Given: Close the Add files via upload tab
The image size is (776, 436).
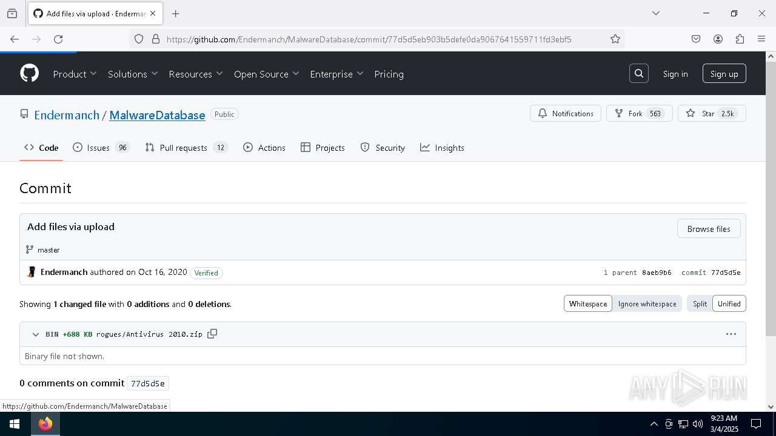Looking at the screenshot, I should (153, 13).
